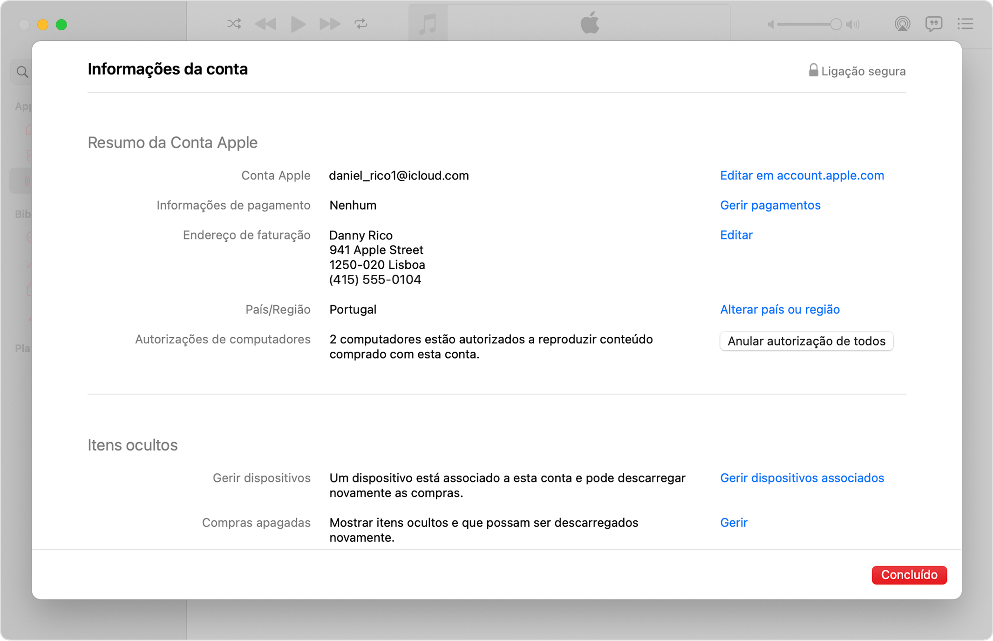This screenshot has width=993, height=641.
Task: Click the Endereço de faturação label
Action: click(246, 235)
